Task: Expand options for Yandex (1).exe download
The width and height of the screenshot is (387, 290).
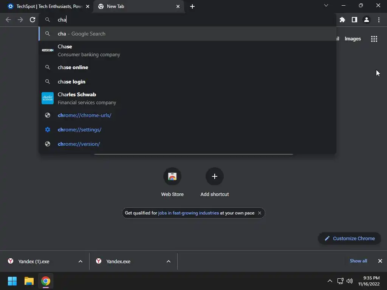Action: 80,261
